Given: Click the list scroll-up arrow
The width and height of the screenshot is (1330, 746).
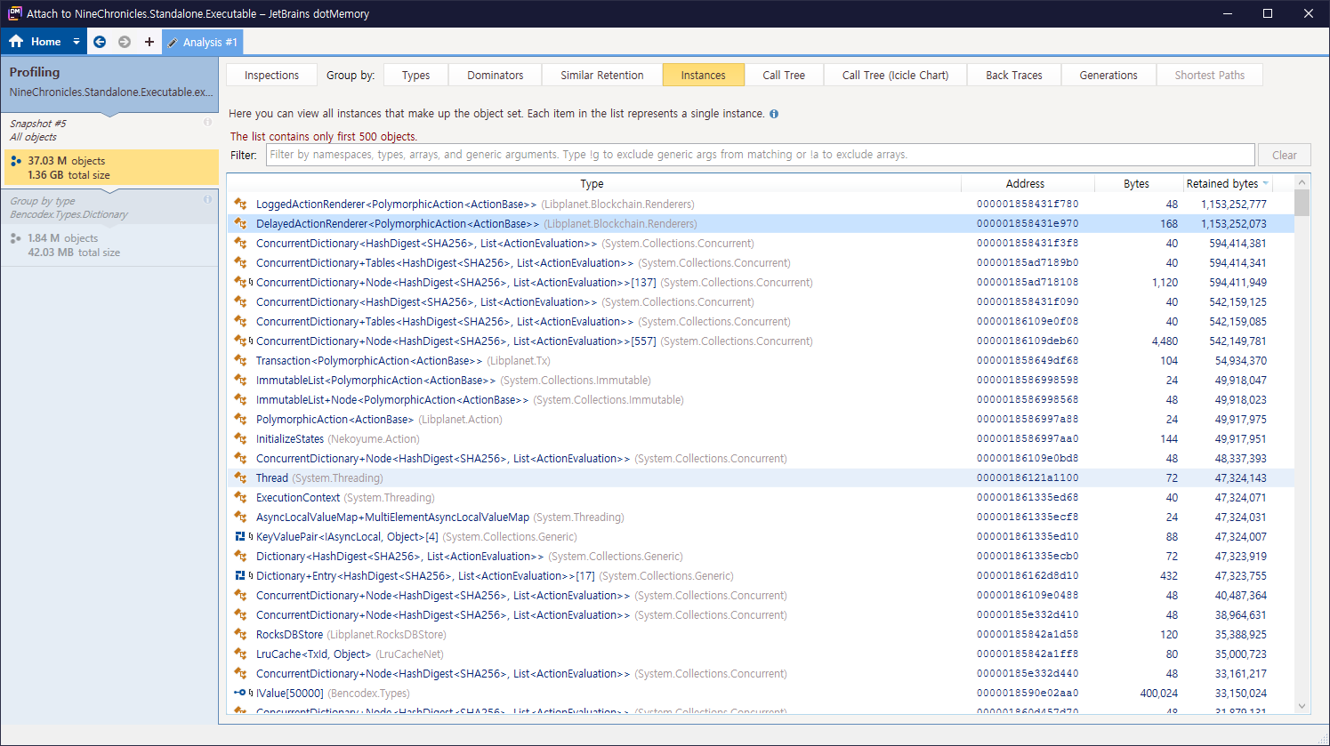Looking at the screenshot, I should (1302, 181).
